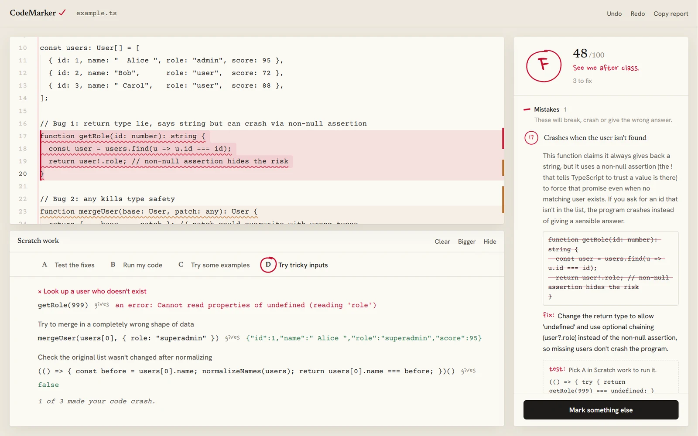Click gutter line number 20

(x=23, y=174)
